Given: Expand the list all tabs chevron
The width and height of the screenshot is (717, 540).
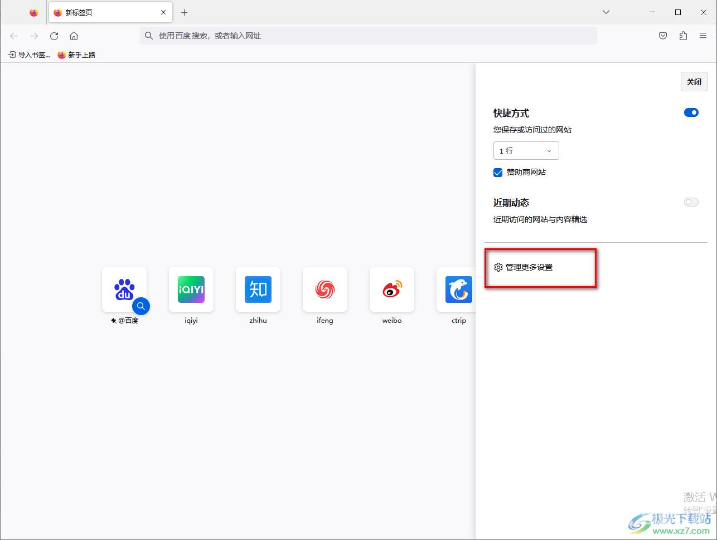Looking at the screenshot, I should pos(606,12).
